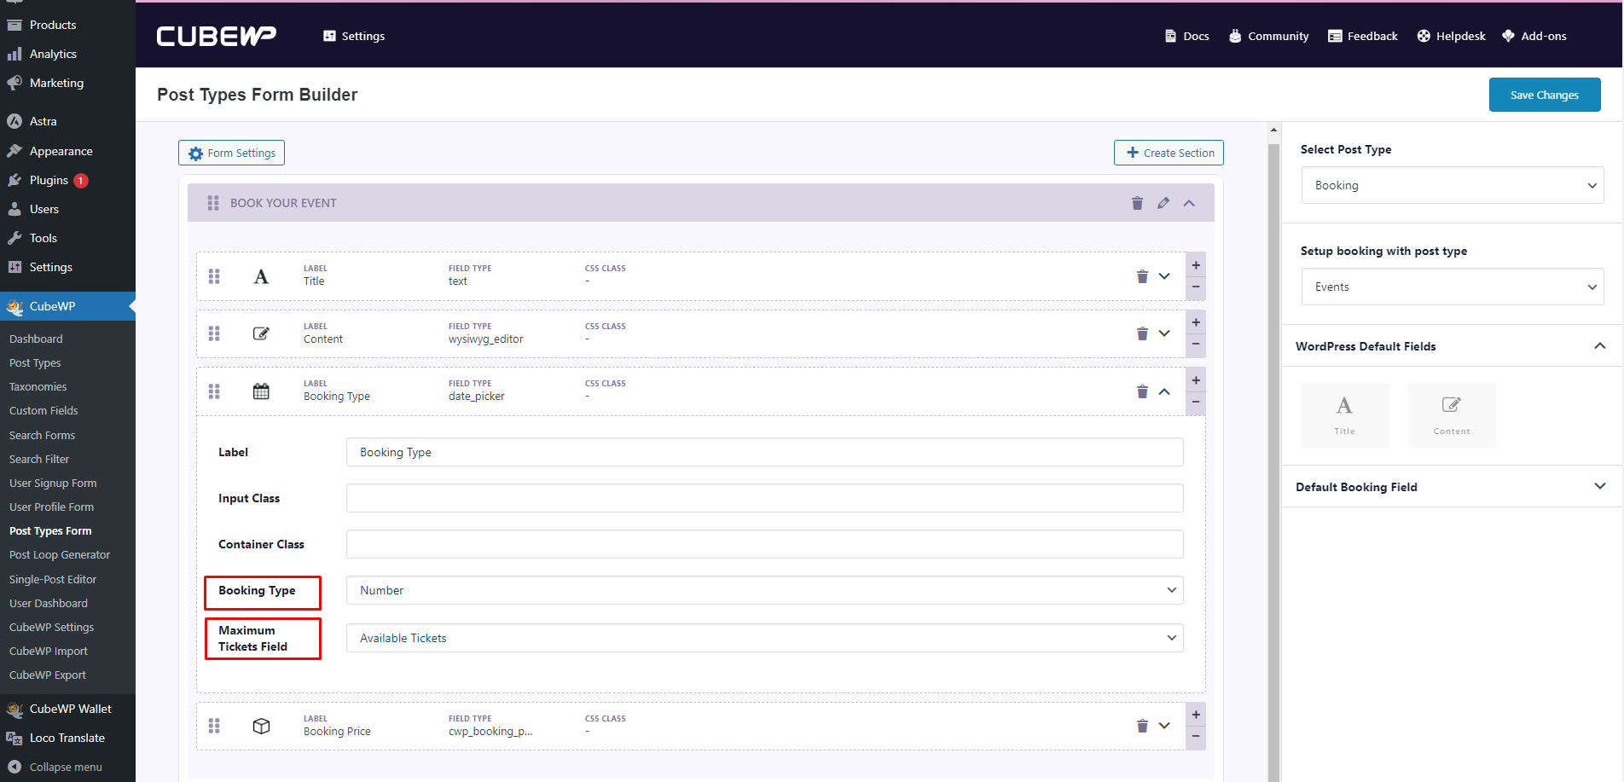Expand the Title field options
Image resolution: width=1624 pixels, height=782 pixels.
click(x=1164, y=276)
